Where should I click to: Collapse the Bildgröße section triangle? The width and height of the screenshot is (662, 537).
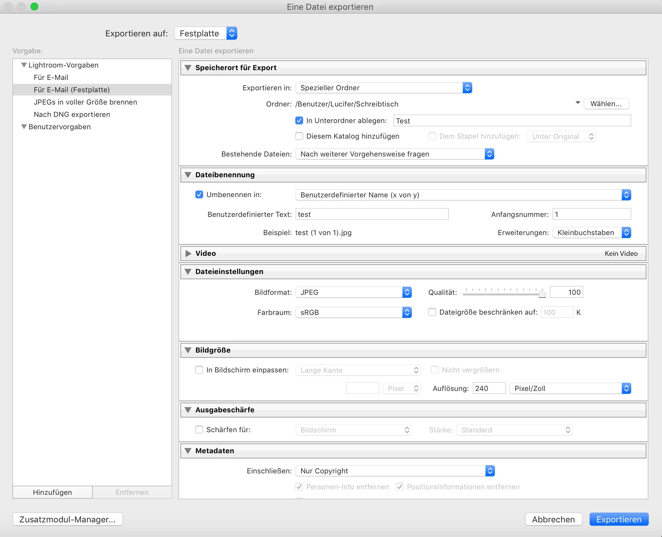188,350
